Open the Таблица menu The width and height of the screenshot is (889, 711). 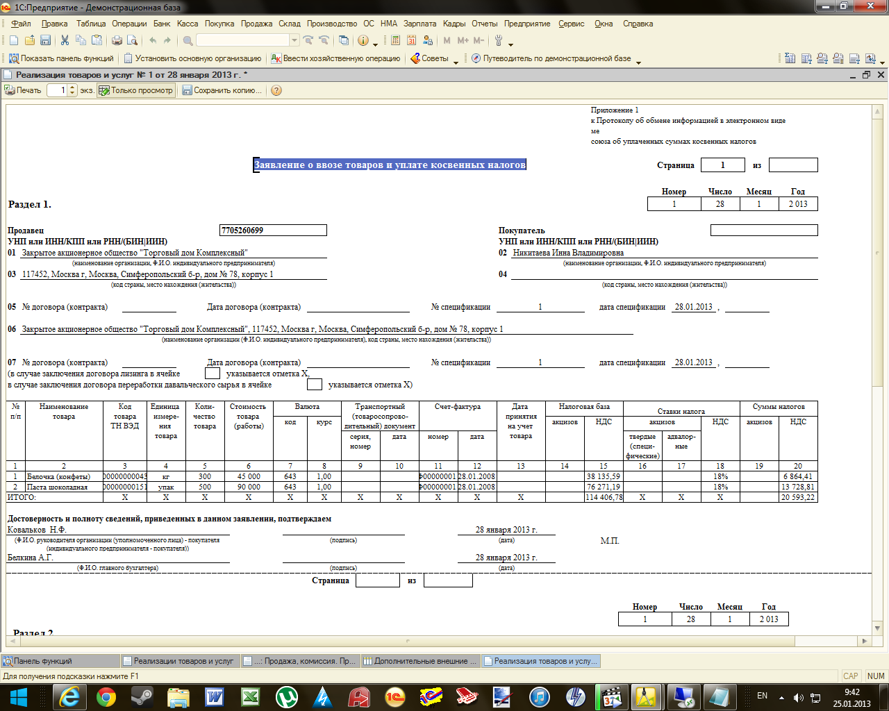click(x=91, y=24)
